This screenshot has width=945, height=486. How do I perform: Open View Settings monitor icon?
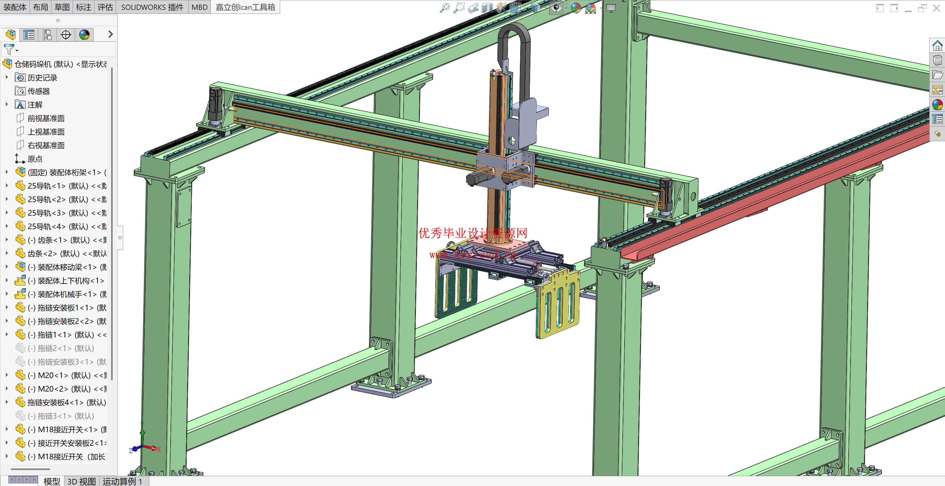click(611, 8)
